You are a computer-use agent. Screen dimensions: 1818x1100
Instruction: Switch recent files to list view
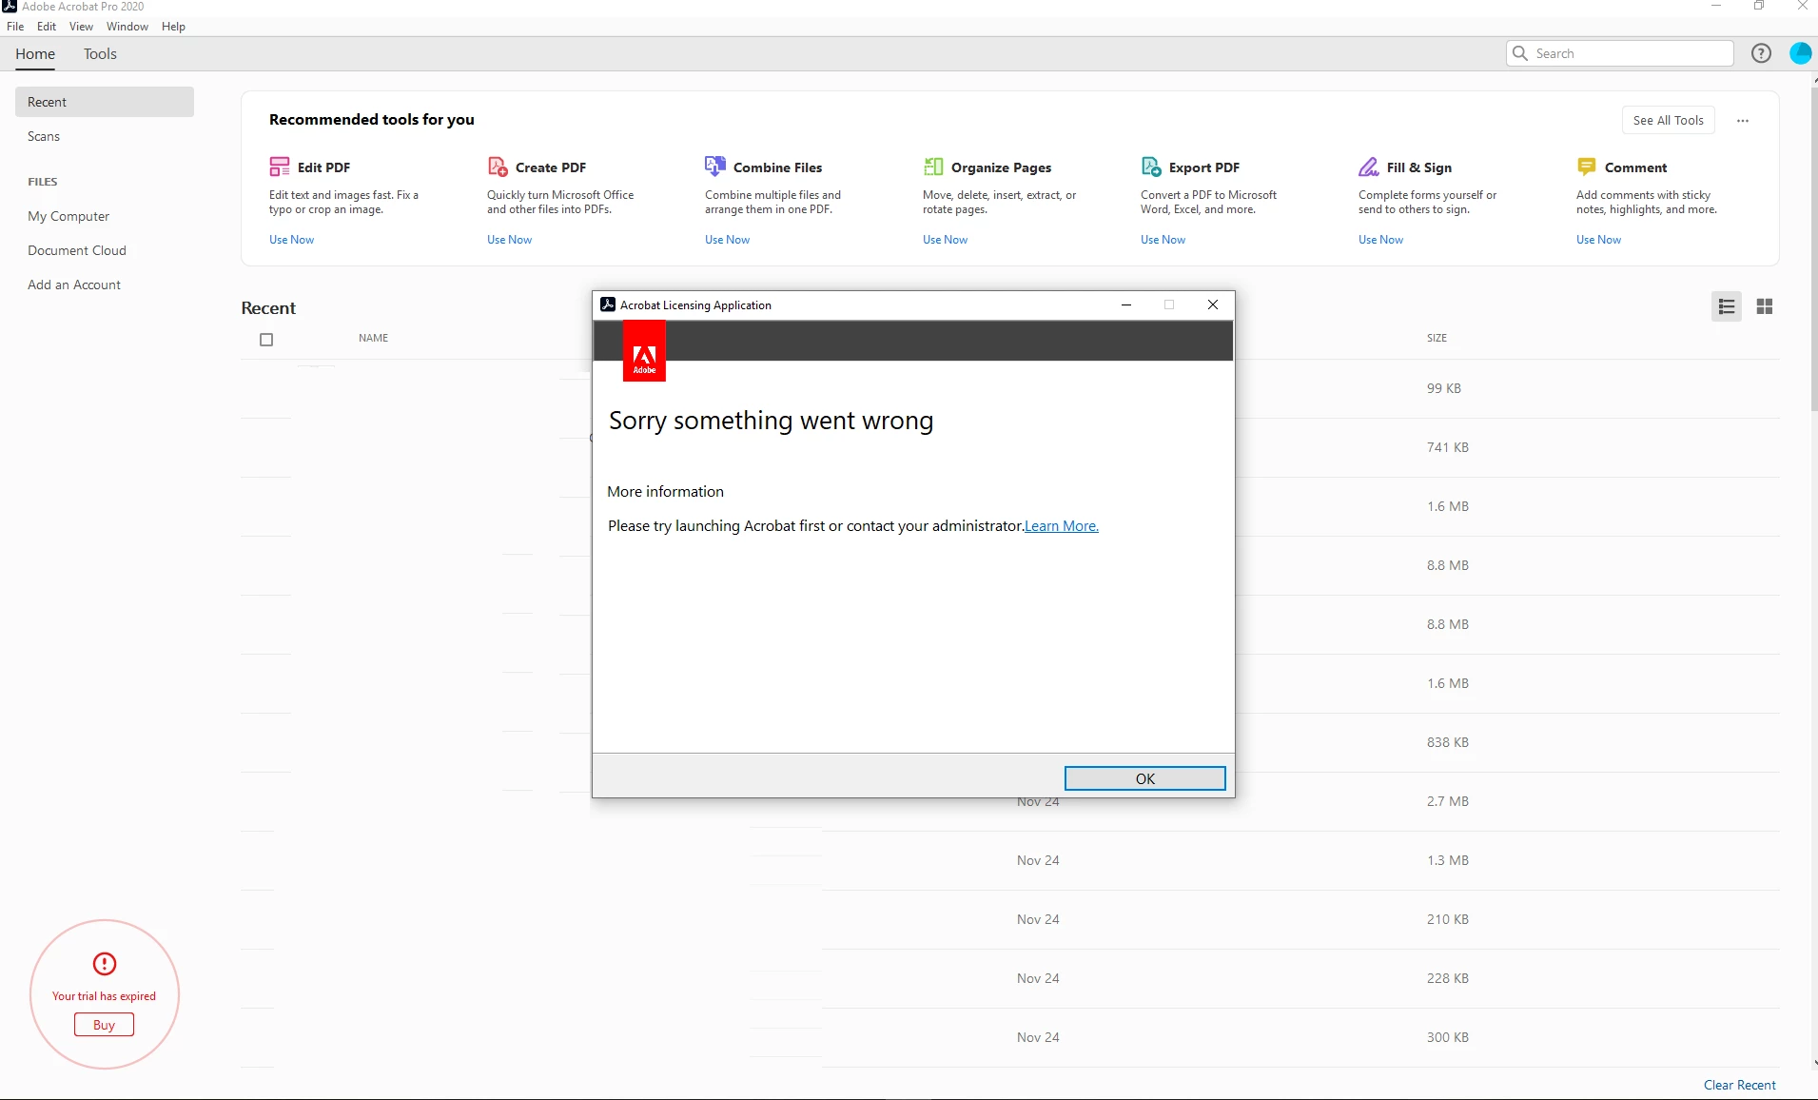click(x=1727, y=306)
